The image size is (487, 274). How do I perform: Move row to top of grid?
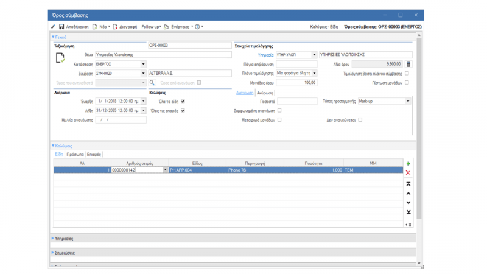point(408,184)
